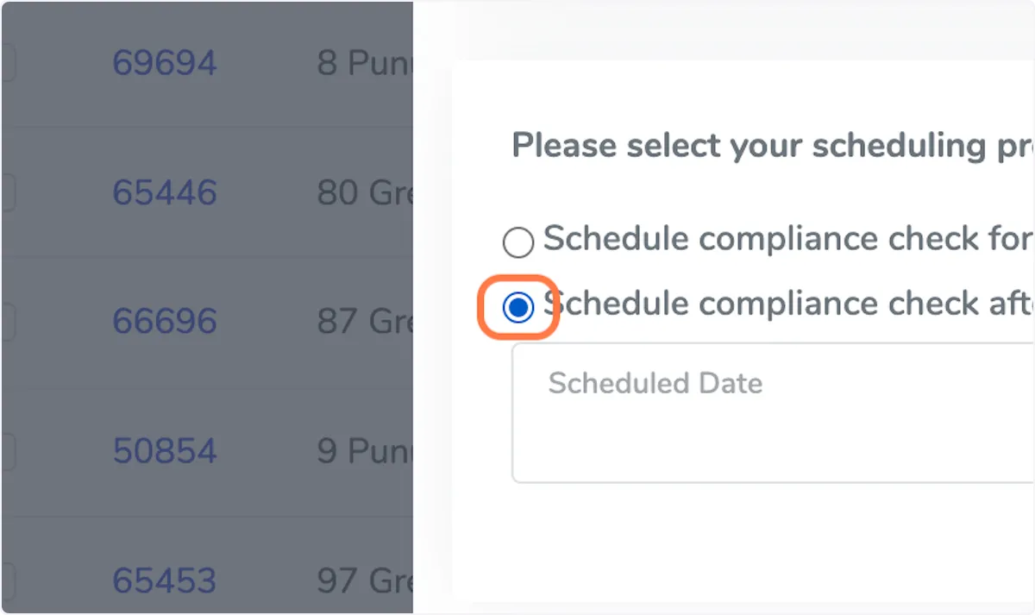
Task: Open record link 50854
Action: click(x=165, y=451)
